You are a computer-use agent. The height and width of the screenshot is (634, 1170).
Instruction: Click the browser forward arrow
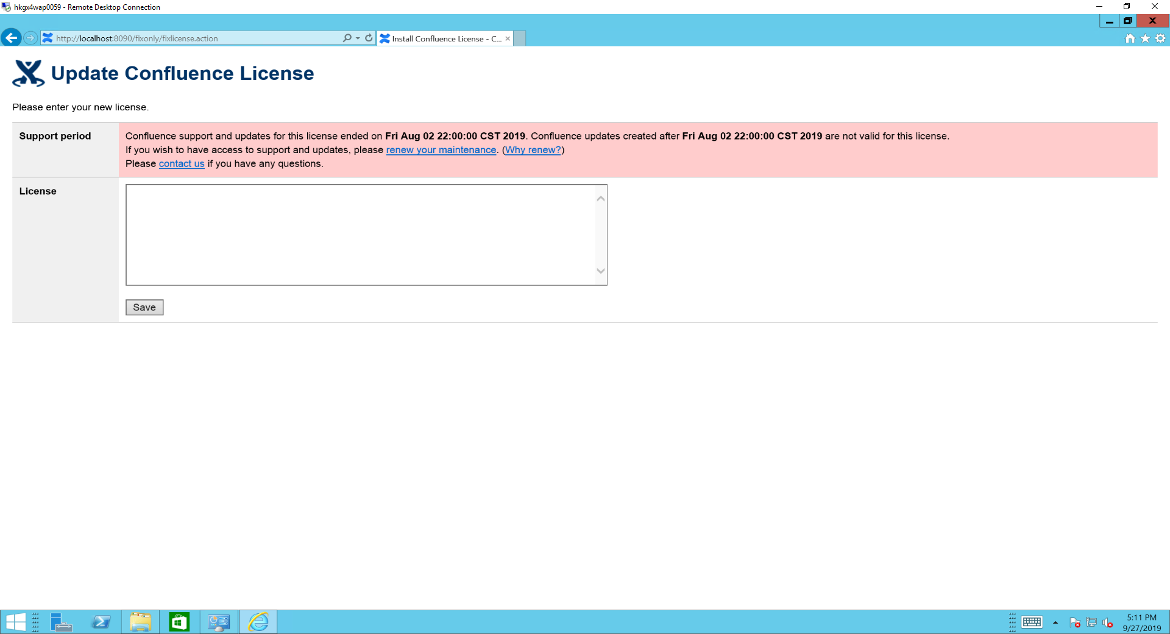(x=30, y=38)
